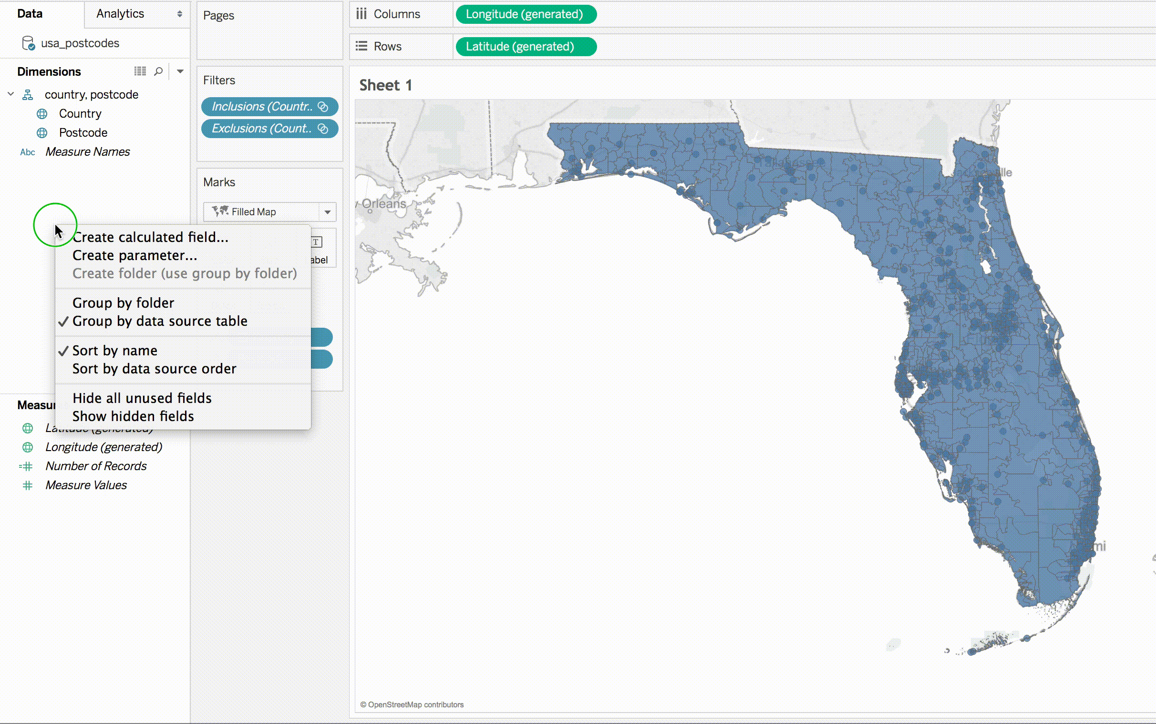Click the Filled Map mark type icon
This screenshot has width=1156, height=724.
pos(220,211)
